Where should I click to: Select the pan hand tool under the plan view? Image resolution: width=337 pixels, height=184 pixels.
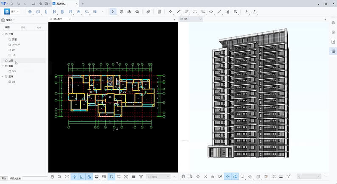[52, 176]
